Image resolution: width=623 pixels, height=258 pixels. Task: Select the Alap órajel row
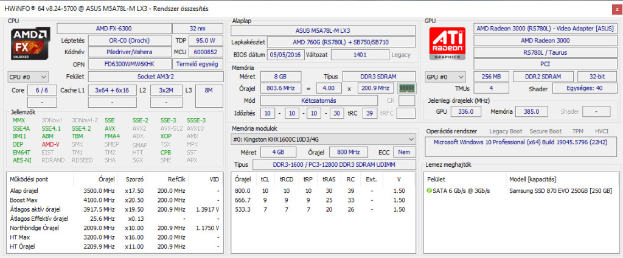click(114, 191)
